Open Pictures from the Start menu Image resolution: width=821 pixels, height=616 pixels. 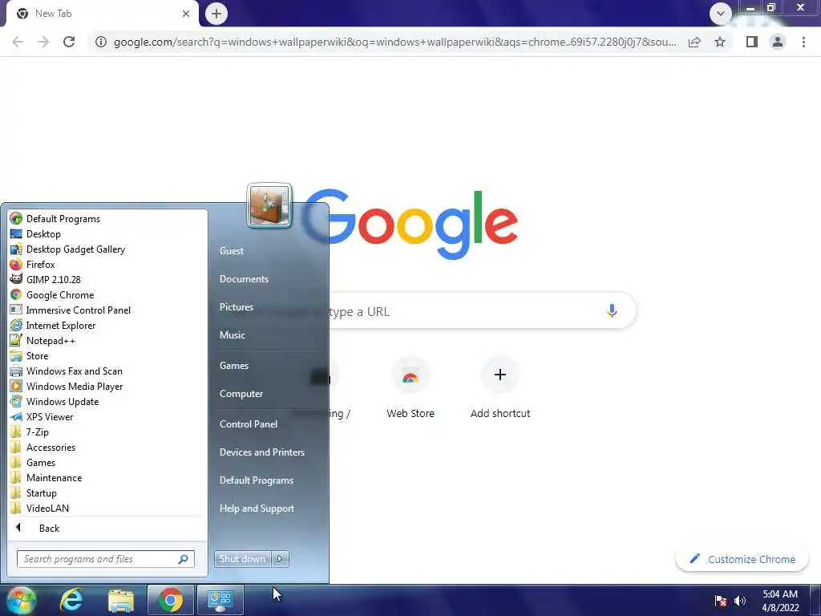[x=237, y=306]
